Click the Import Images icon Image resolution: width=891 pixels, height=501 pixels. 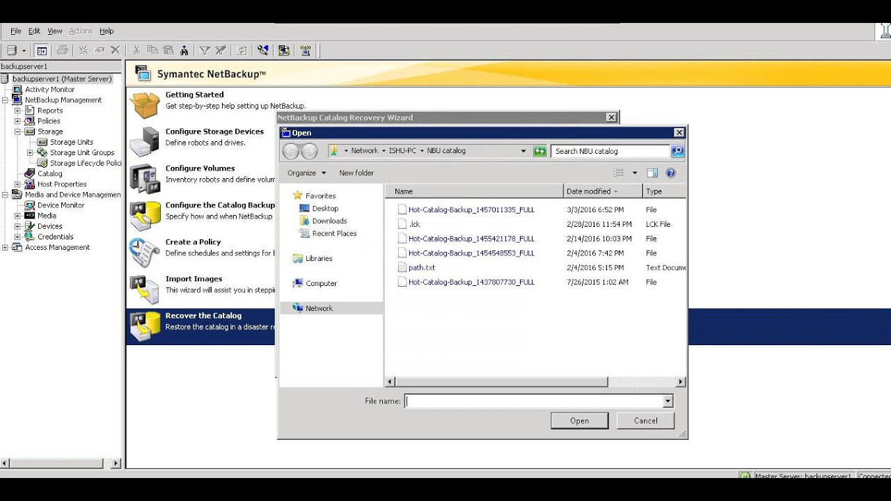tap(145, 289)
